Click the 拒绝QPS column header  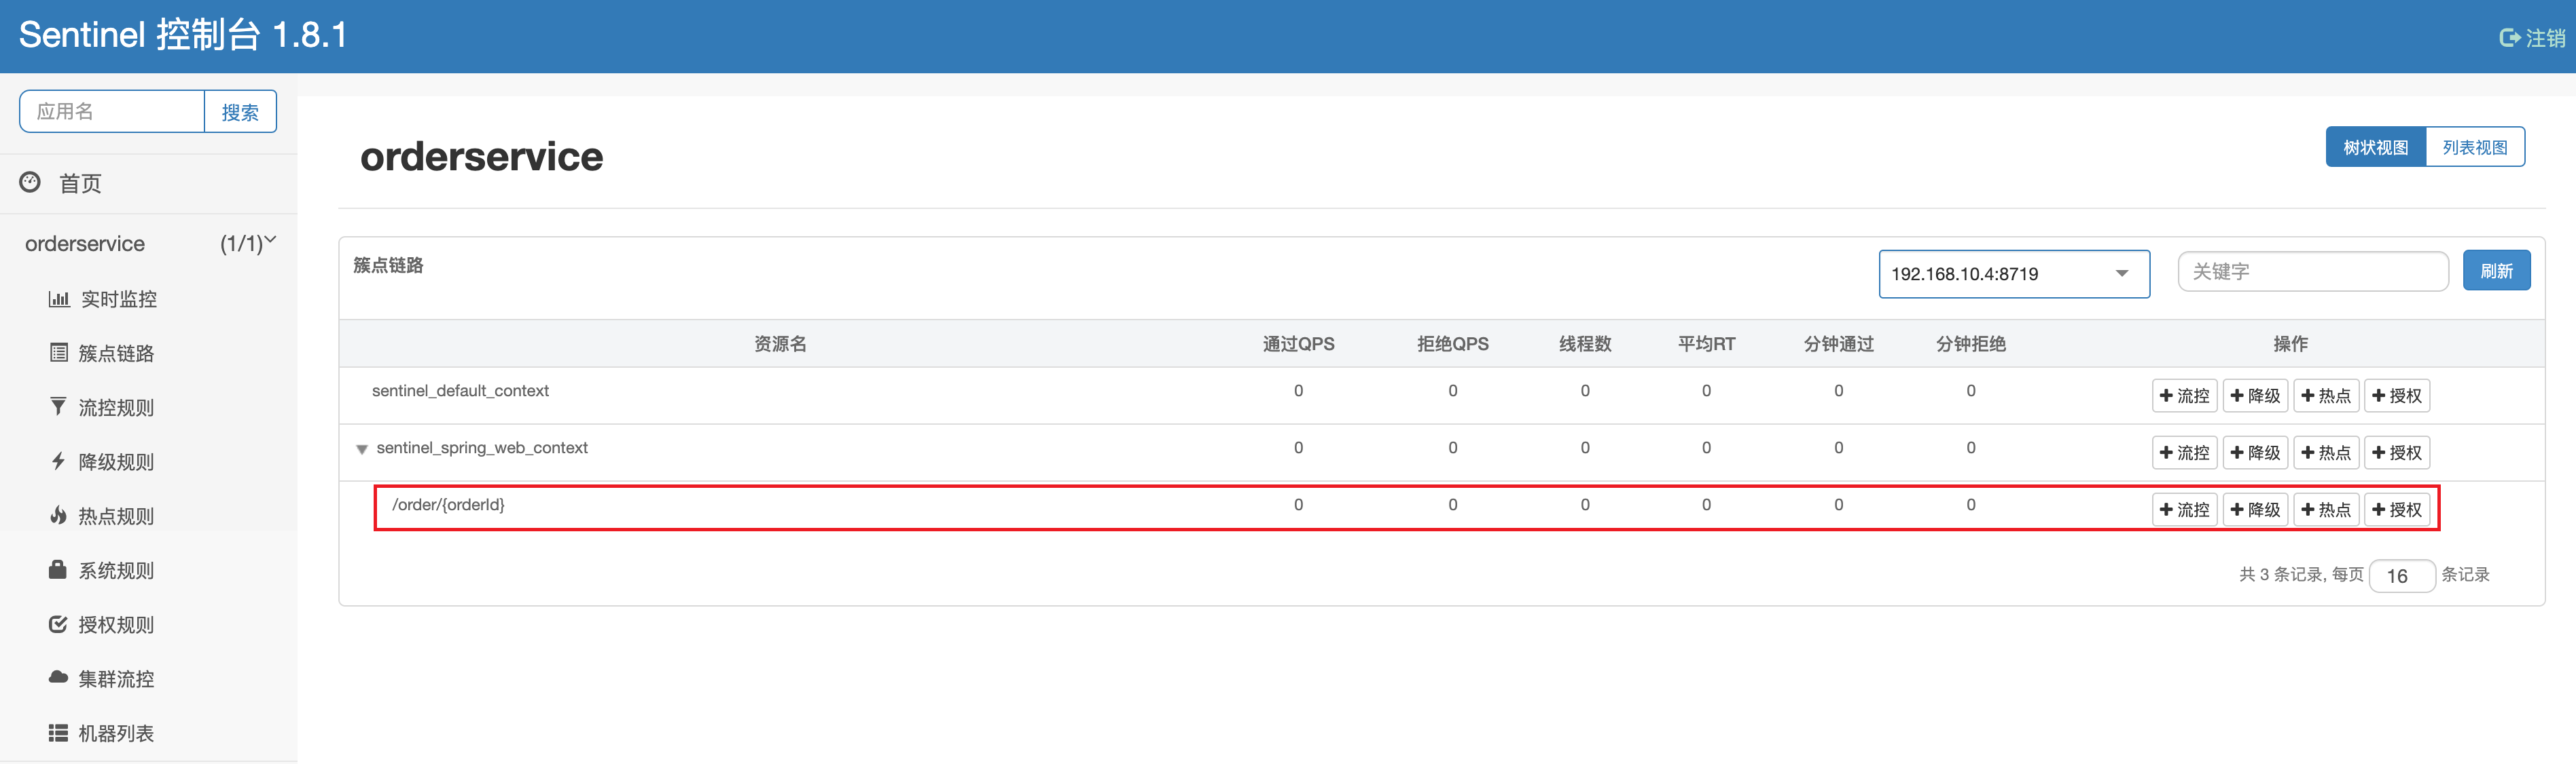(x=1452, y=343)
